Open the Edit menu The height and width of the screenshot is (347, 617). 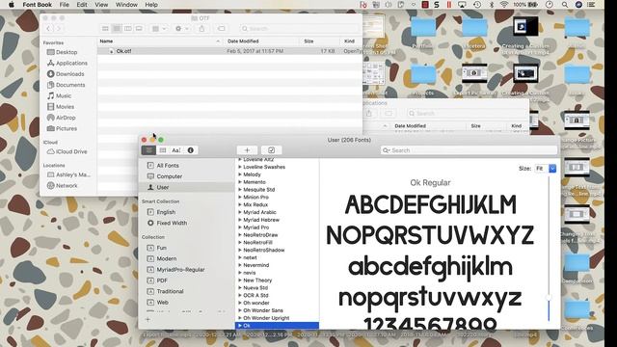pos(82,5)
